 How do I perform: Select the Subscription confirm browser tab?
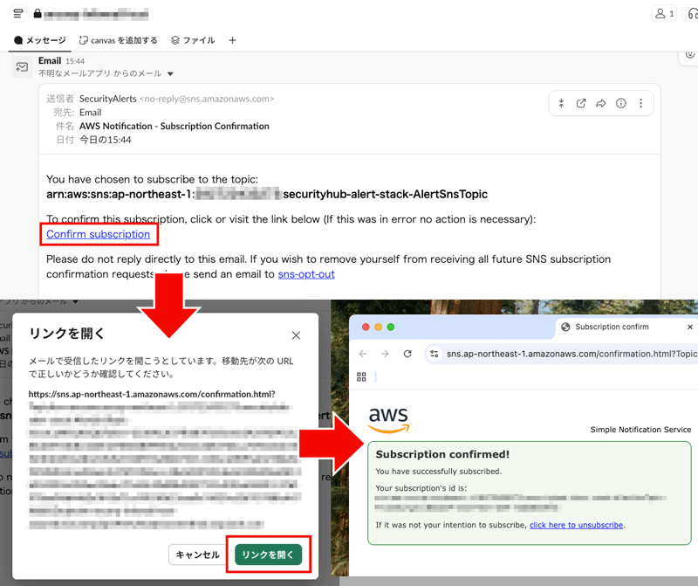tap(612, 327)
